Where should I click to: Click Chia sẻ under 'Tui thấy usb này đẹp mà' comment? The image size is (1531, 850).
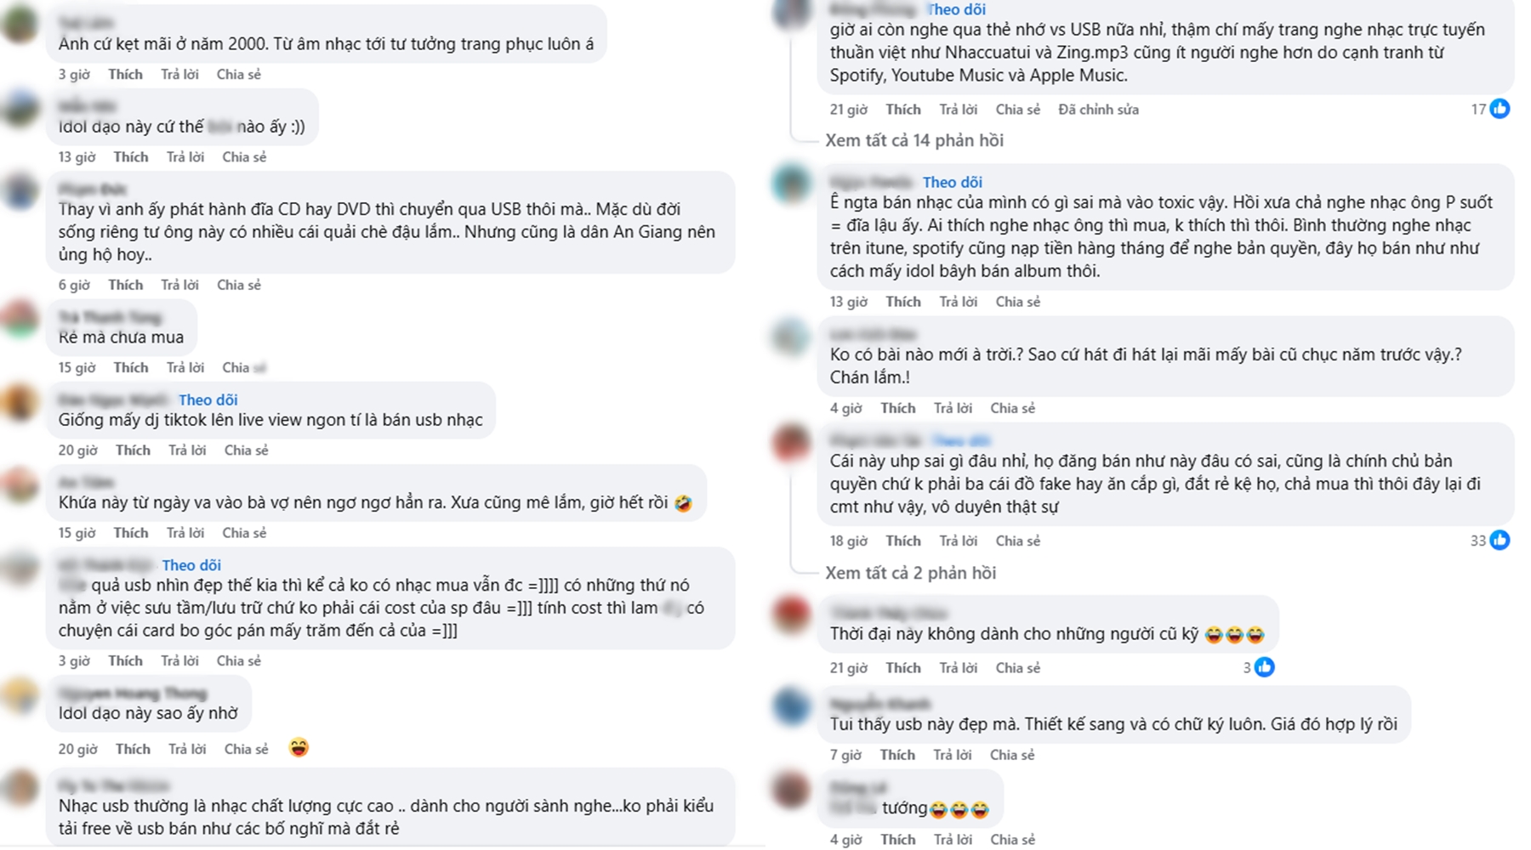pyautogui.click(x=1012, y=755)
